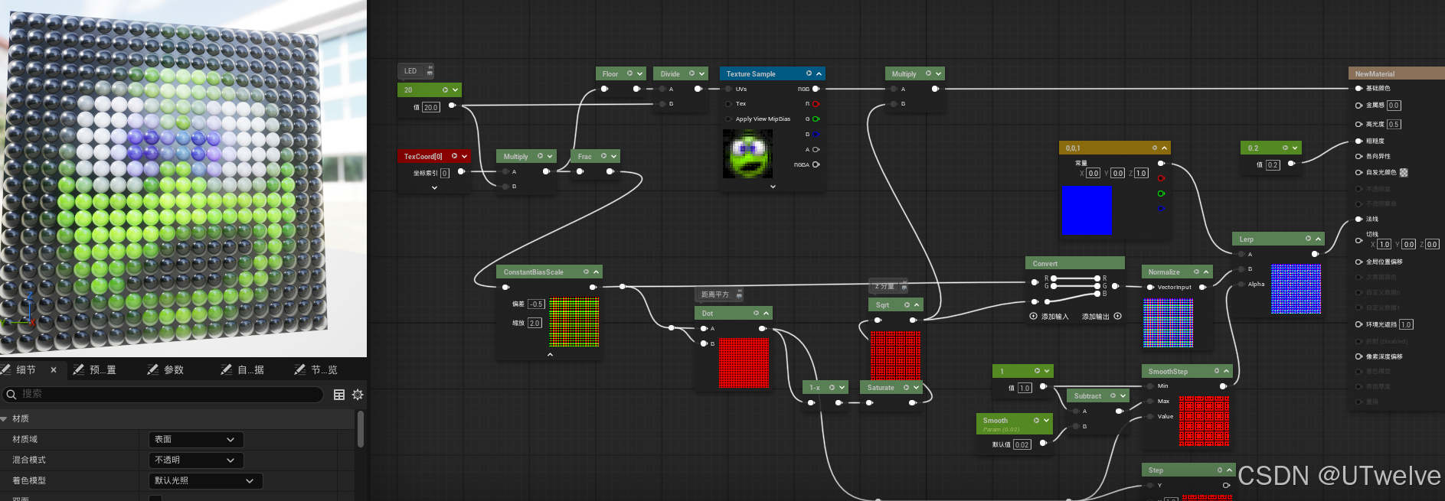
Task: Select the top-right Multiply node title
Action: (904, 73)
